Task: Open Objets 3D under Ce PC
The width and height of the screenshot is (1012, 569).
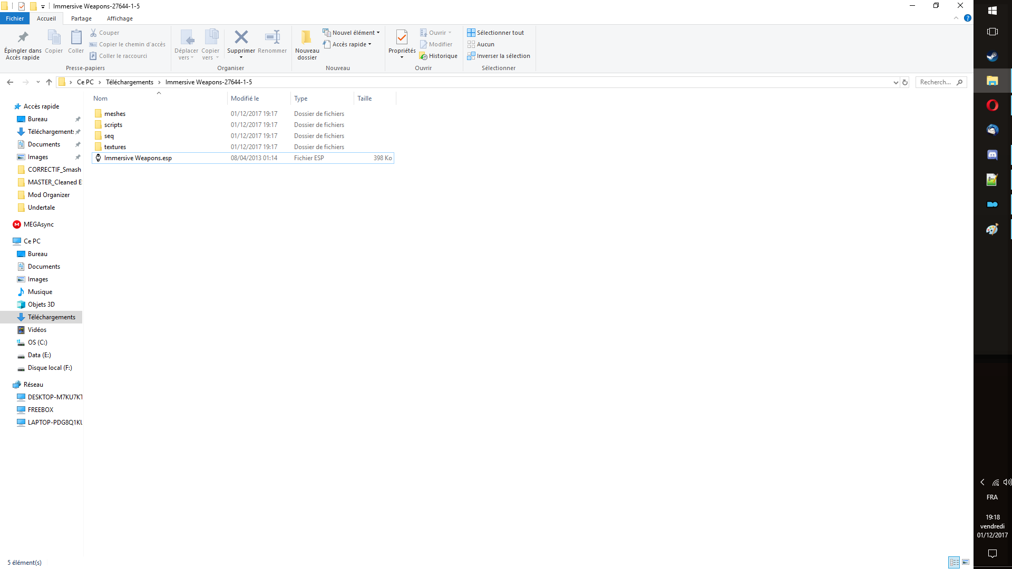Action: (41, 305)
